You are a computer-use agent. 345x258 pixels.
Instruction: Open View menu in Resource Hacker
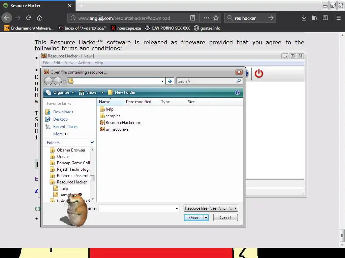[69, 63]
